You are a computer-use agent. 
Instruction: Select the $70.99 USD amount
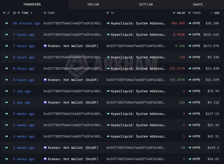[213, 91]
